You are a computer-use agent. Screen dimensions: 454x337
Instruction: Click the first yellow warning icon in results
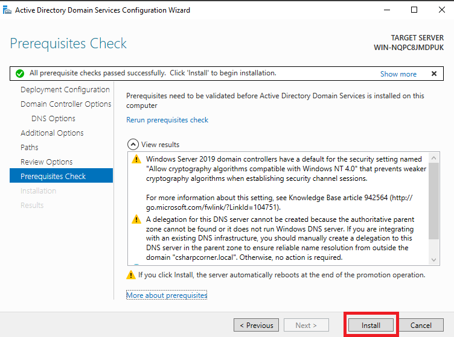coord(136,159)
